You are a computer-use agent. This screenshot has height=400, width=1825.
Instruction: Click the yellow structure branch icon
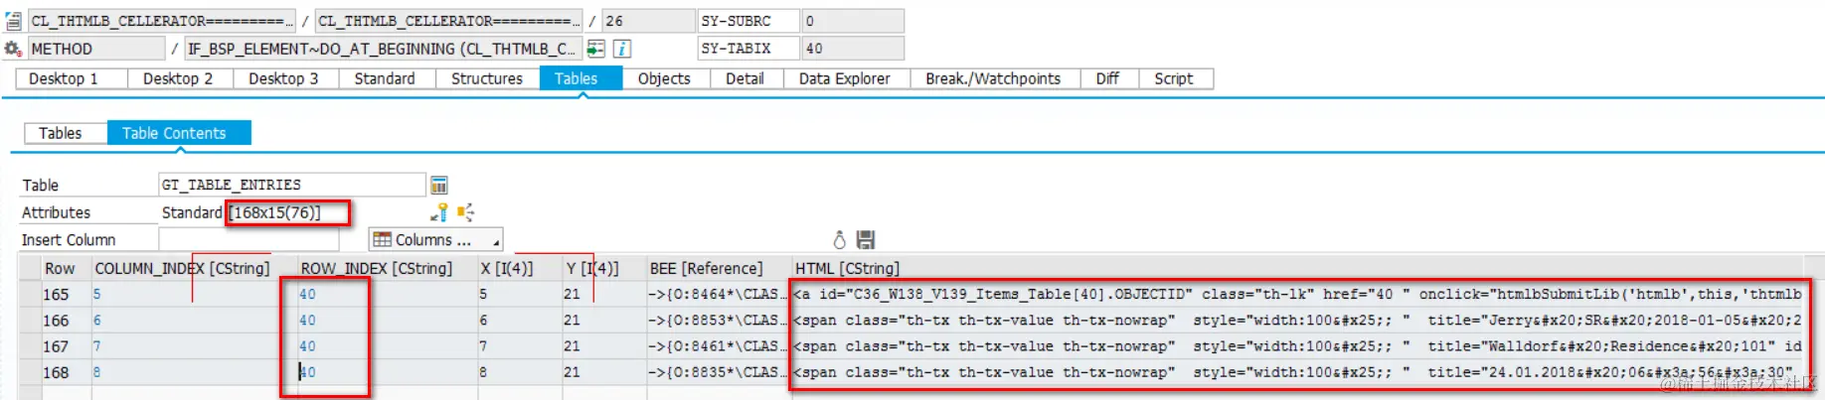pyautogui.click(x=465, y=212)
